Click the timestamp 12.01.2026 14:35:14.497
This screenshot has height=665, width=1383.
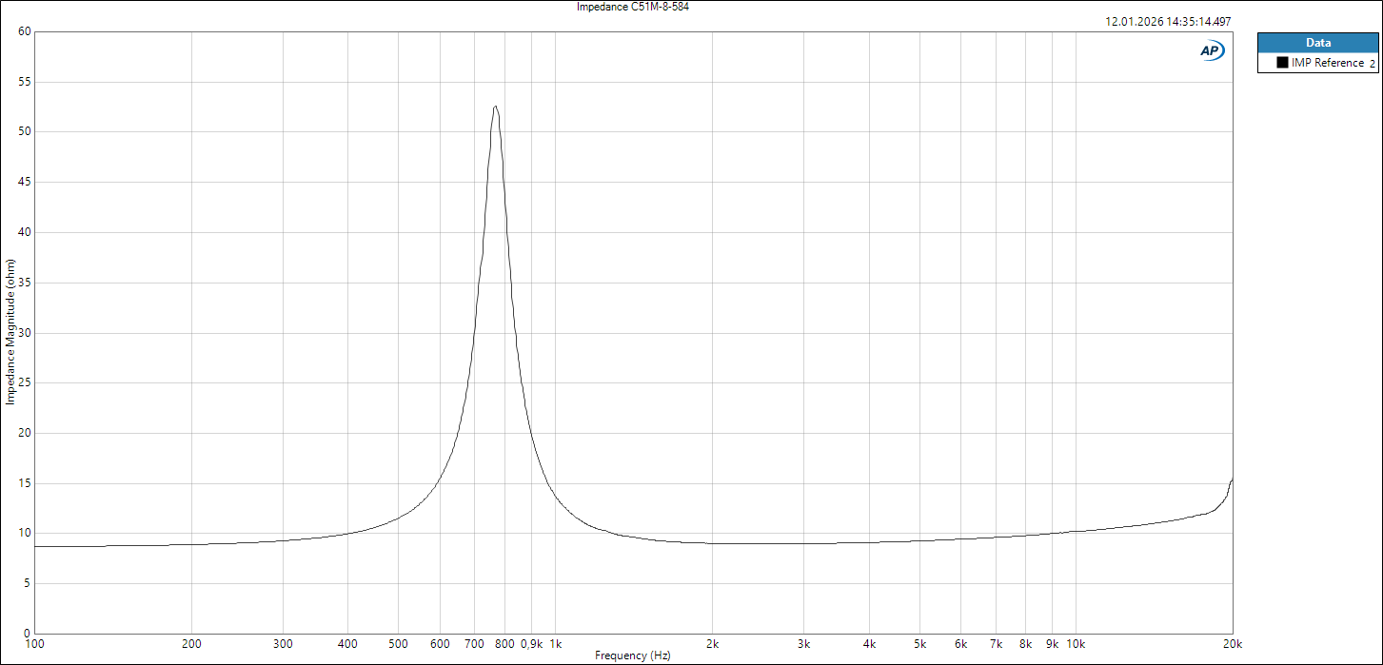tap(1168, 21)
